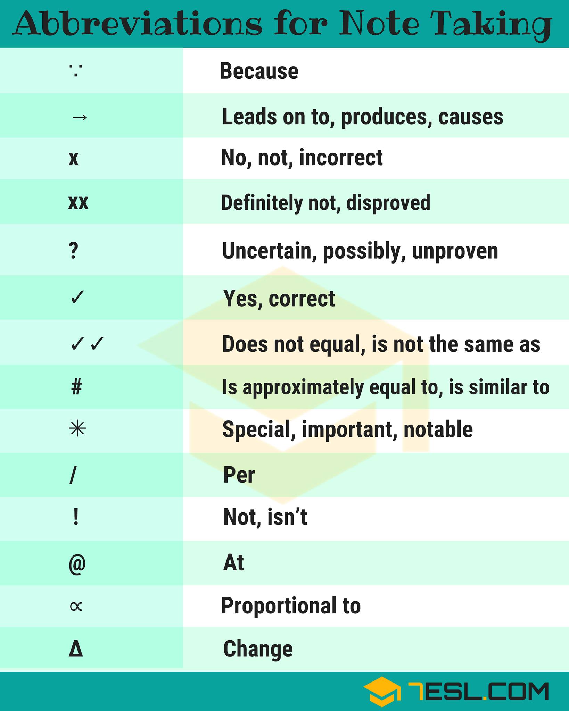Open the 7ESL.COM website text
This screenshot has height=711, width=569.
(478, 691)
